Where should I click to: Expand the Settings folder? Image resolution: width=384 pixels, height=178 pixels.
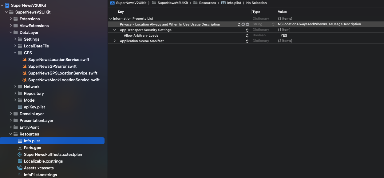pos(15,39)
